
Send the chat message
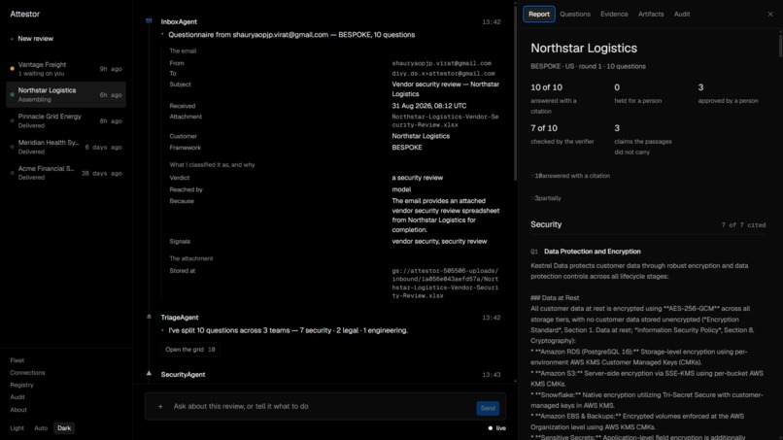(488, 408)
